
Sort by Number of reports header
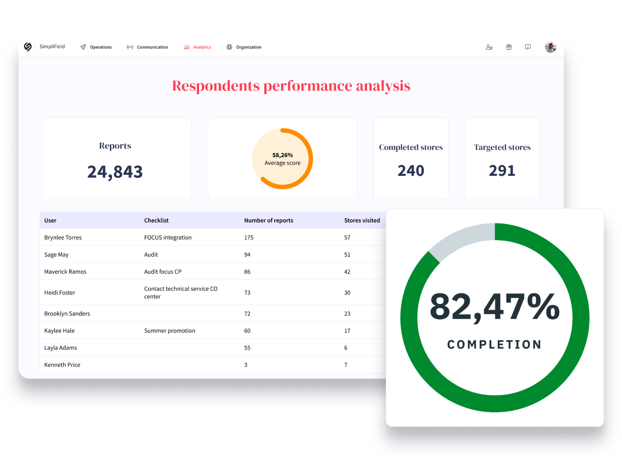click(268, 220)
